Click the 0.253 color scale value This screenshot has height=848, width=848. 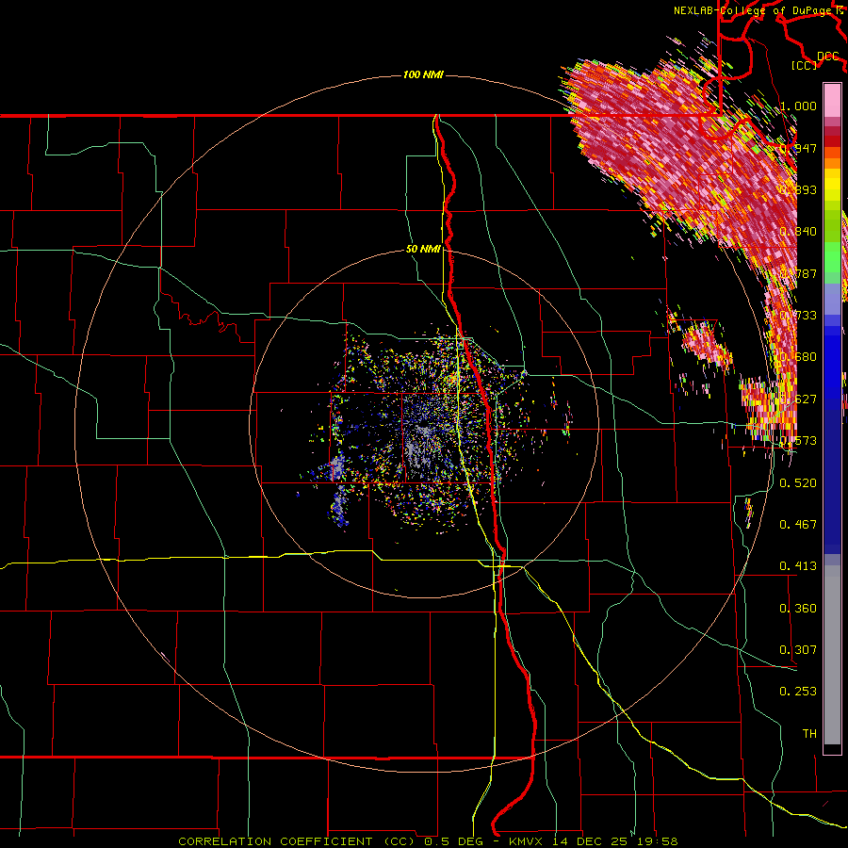pos(798,692)
